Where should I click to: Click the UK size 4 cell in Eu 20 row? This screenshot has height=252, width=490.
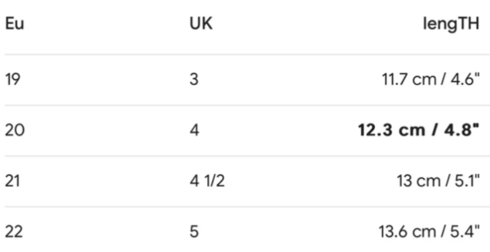[x=194, y=130]
